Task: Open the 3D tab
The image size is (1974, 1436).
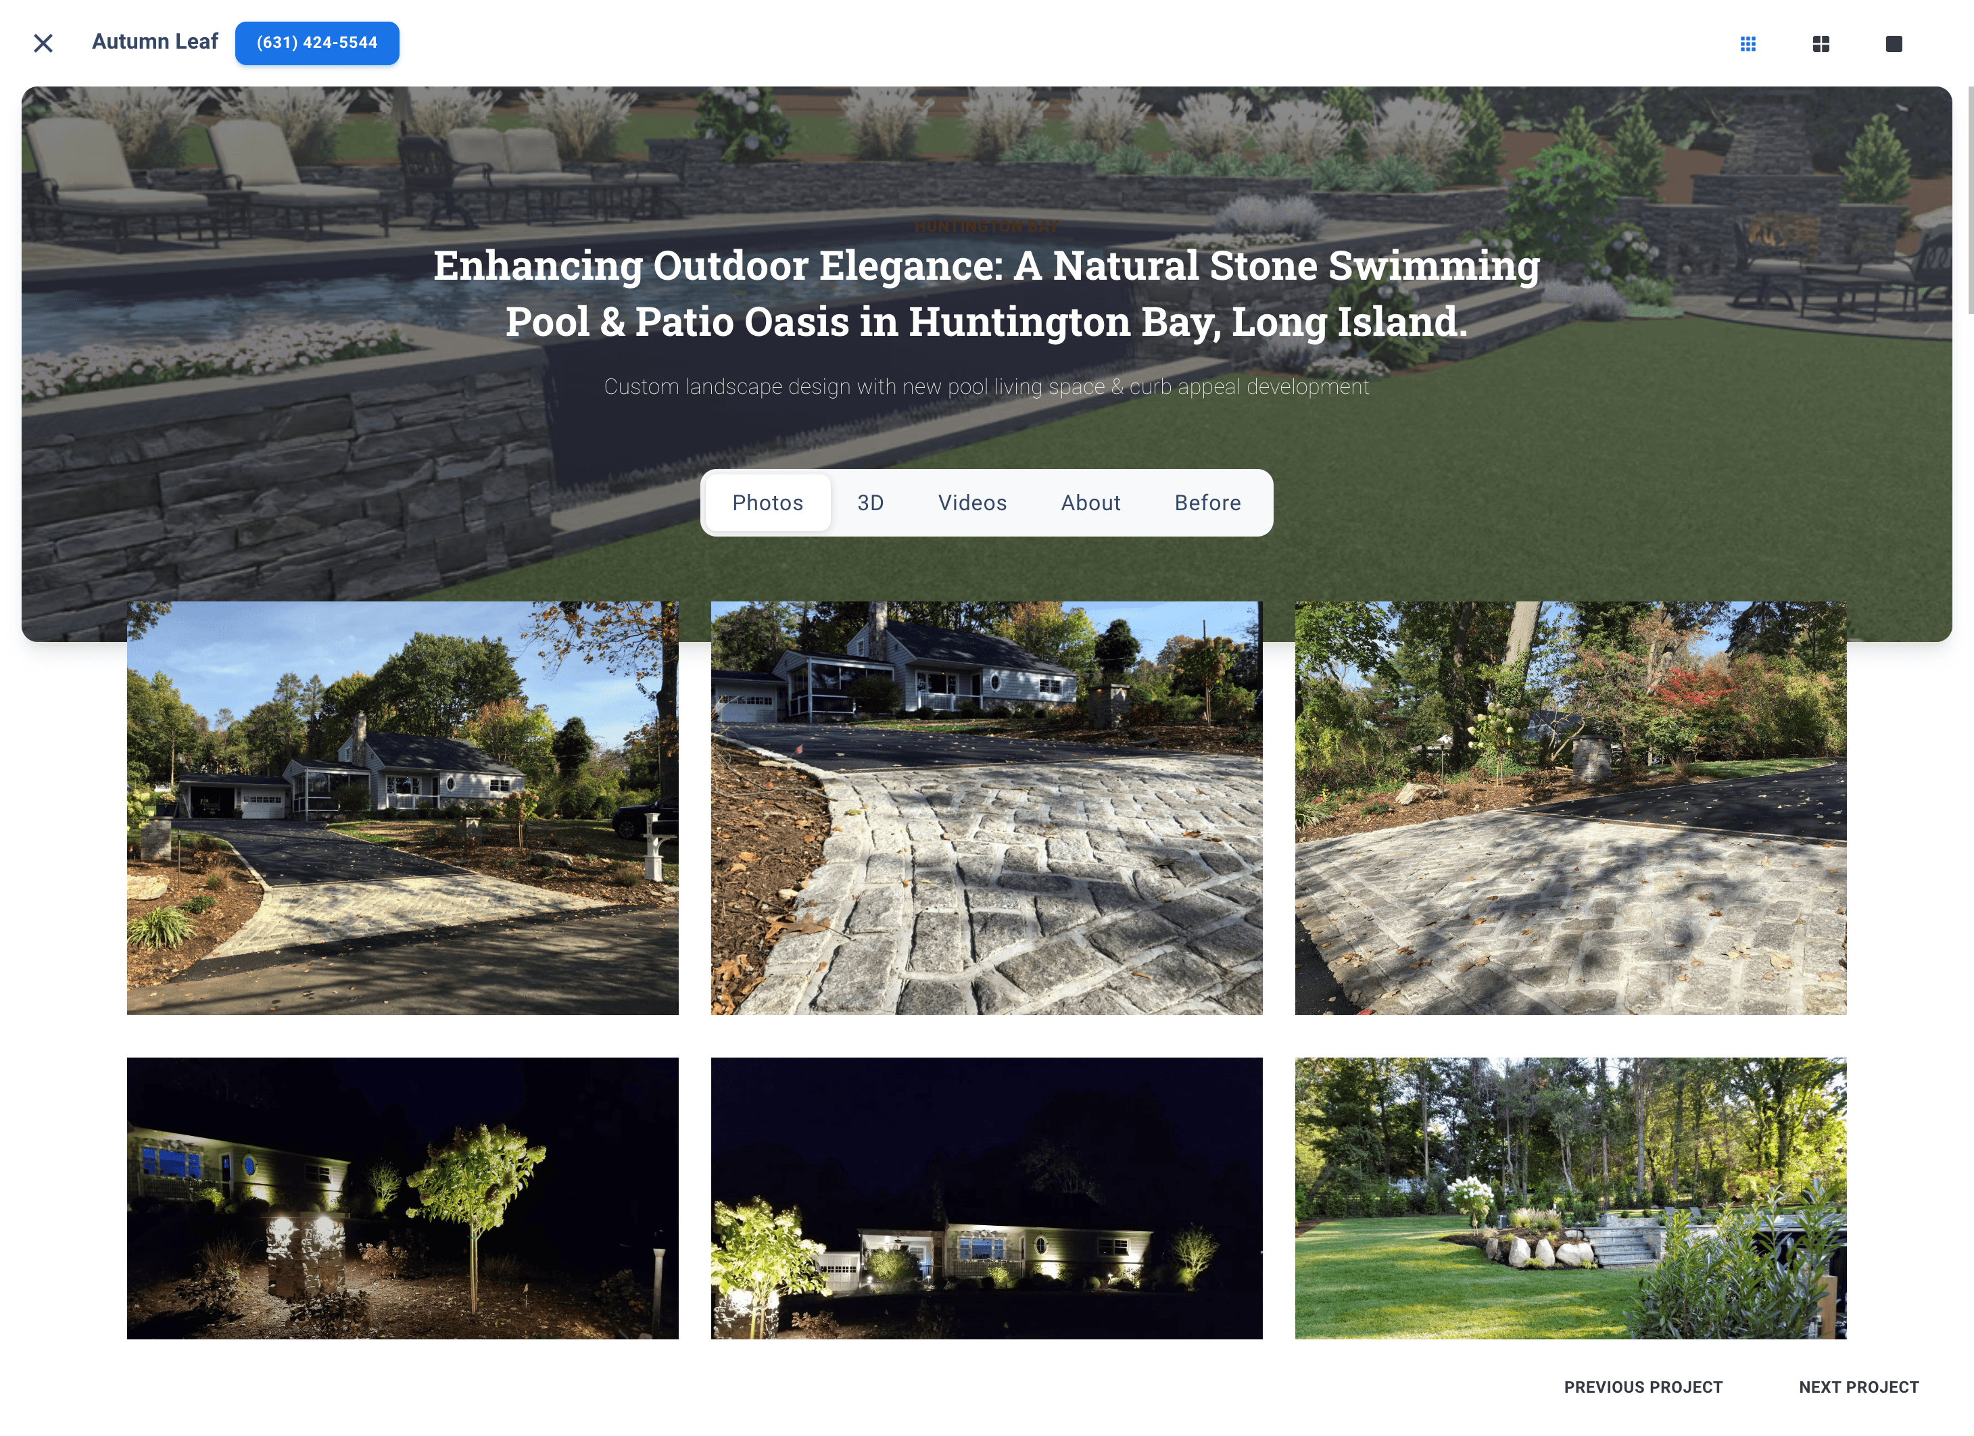Action: click(870, 503)
